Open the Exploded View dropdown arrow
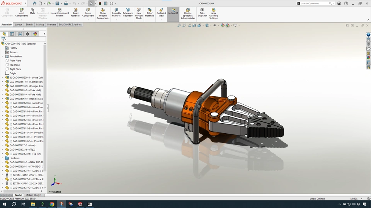 pos(161,20)
